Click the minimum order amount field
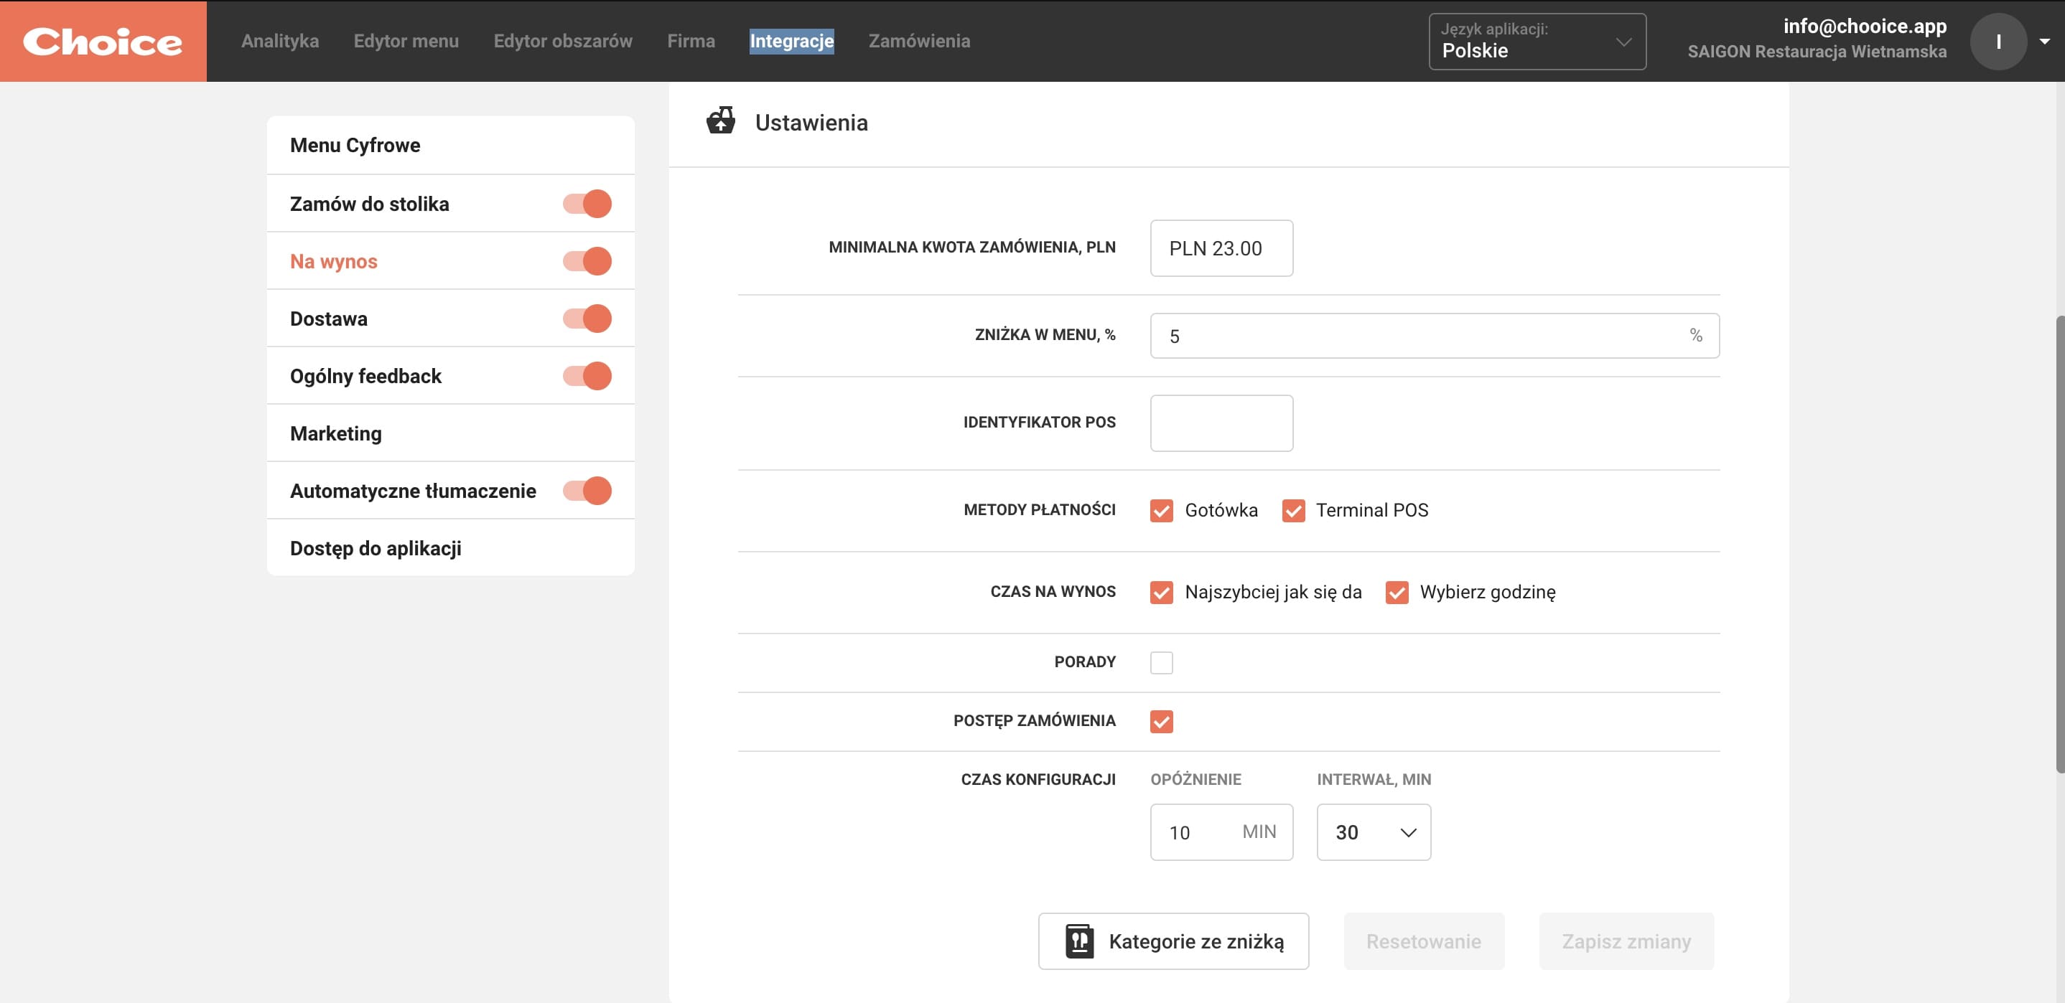This screenshot has height=1003, width=2065. (1221, 248)
